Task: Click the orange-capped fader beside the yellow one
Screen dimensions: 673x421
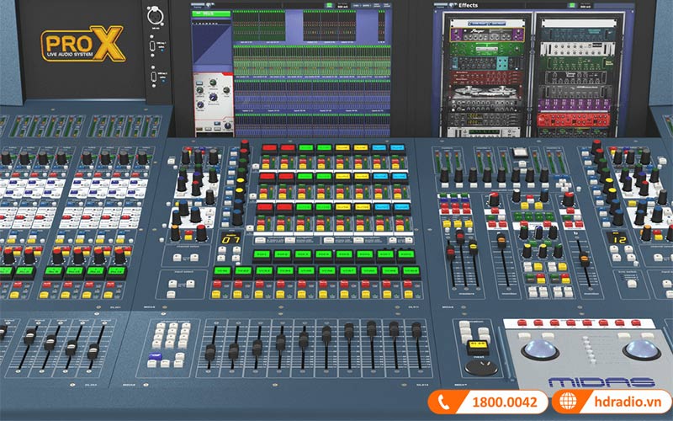Action: [x=501, y=241]
